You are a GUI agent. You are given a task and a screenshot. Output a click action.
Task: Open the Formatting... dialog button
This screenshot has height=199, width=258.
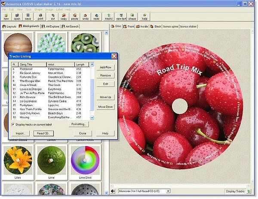[x=79, y=124]
